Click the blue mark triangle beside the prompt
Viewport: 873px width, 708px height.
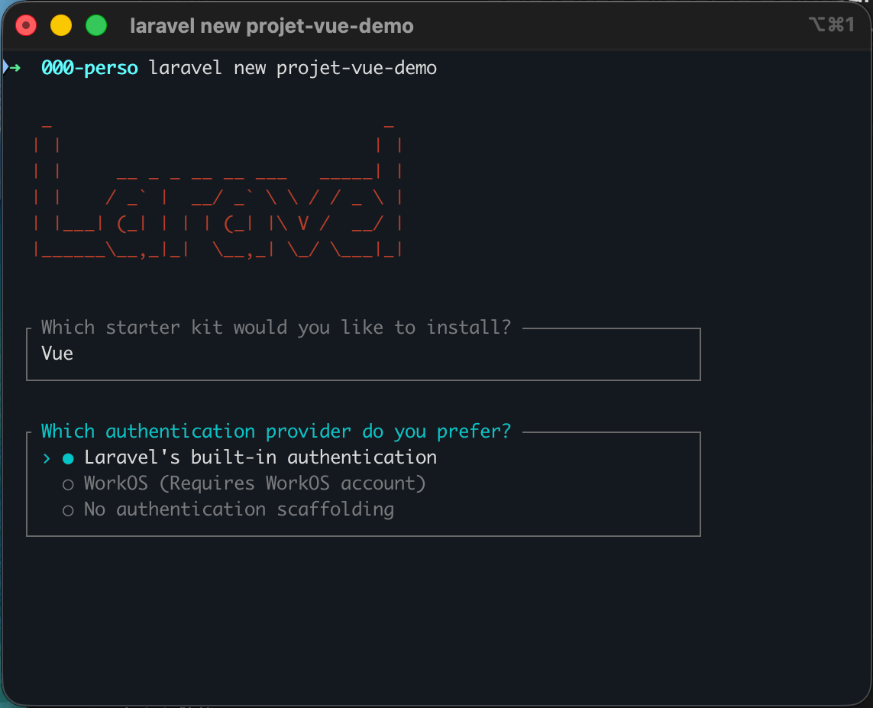(x=5, y=67)
